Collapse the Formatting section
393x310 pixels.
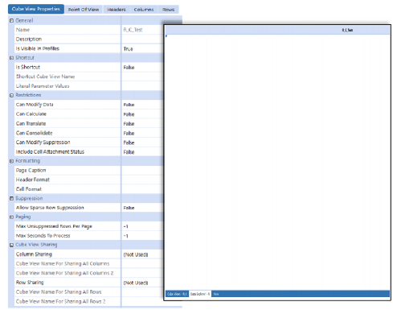11,161
